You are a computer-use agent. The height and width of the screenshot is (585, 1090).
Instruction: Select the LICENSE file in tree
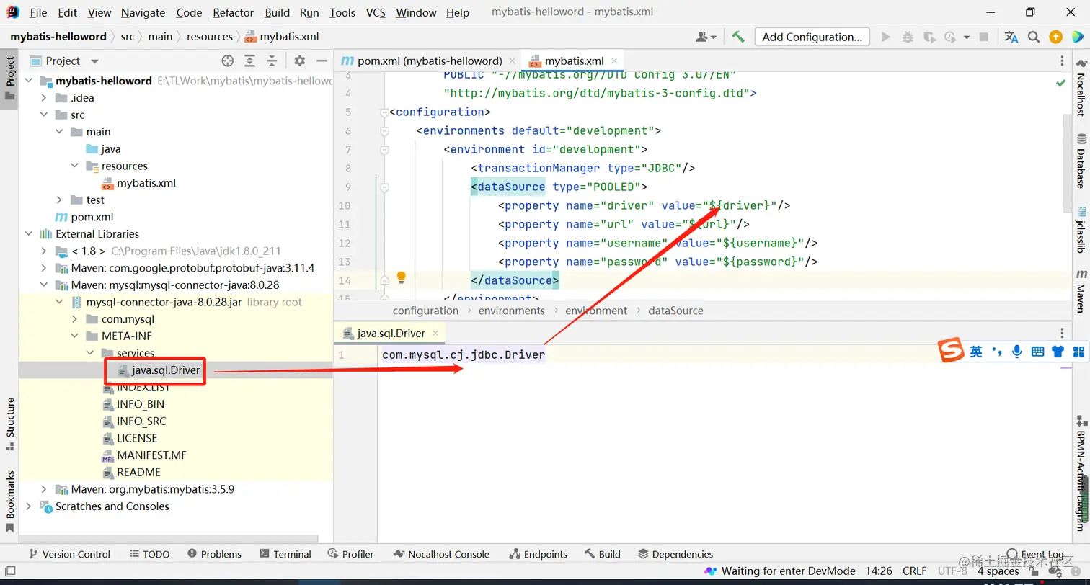[137, 438]
